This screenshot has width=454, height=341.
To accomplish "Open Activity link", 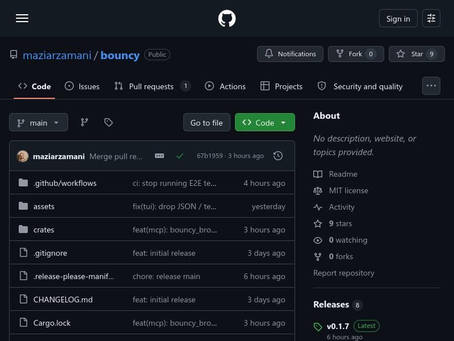I will pyautogui.click(x=342, y=207).
